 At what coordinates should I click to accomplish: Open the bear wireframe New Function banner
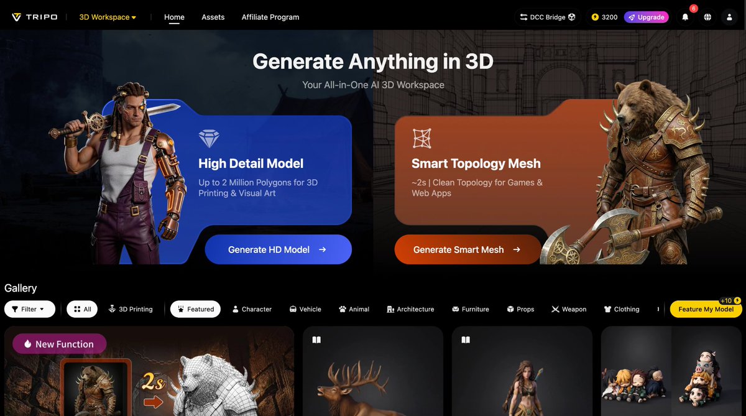tap(149, 371)
